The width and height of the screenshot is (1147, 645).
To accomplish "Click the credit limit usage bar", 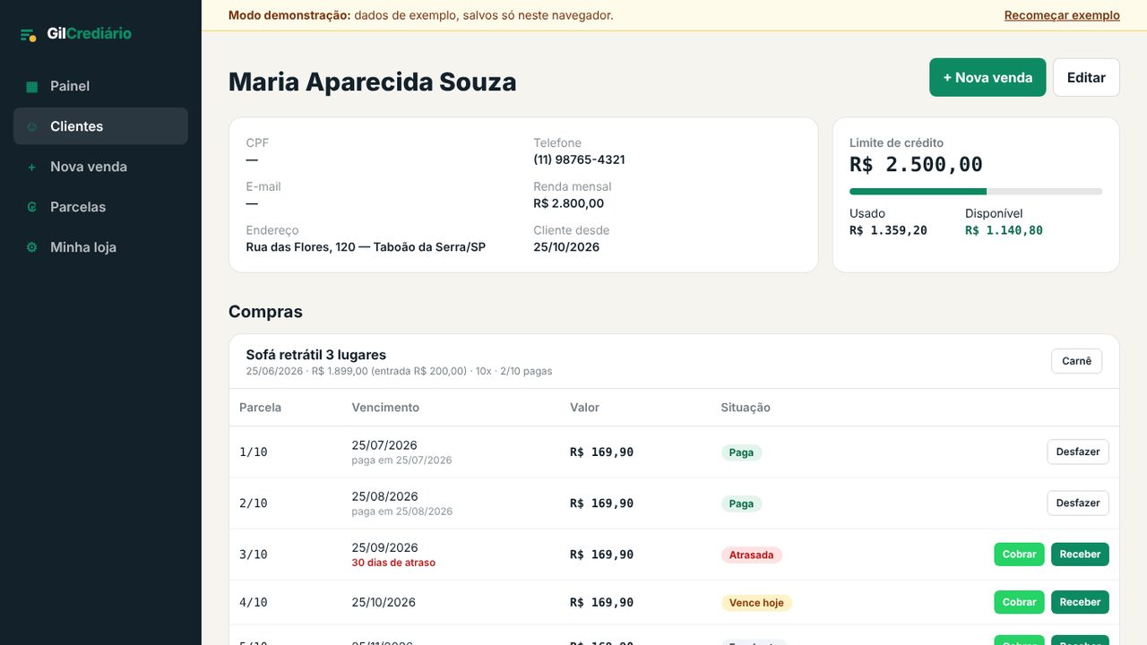I will [x=976, y=192].
